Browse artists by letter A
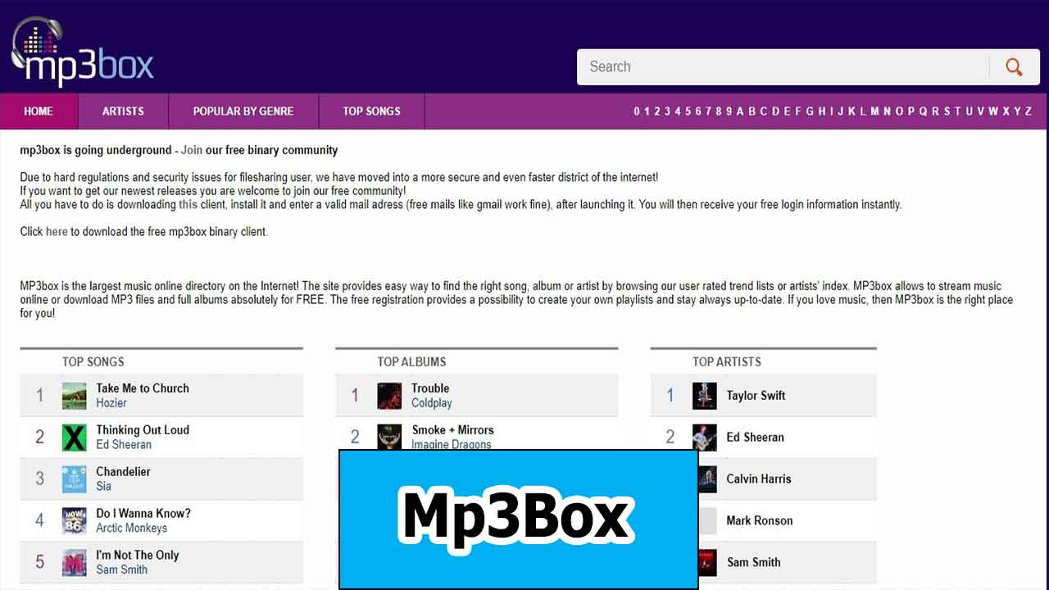1049x590 pixels. tap(740, 111)
